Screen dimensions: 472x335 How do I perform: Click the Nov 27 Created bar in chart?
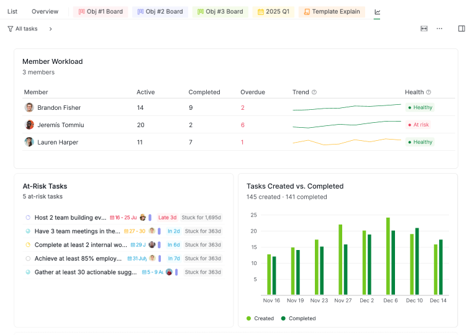[340, 259]
